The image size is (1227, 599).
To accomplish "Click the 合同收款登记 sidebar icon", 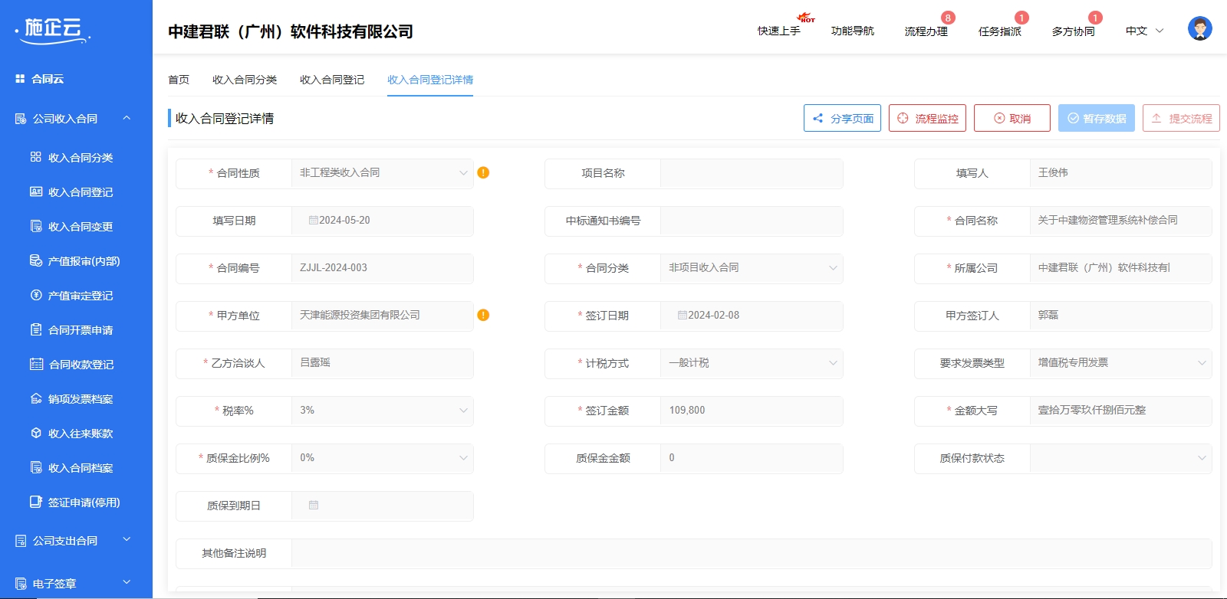I will click(x=36, y=364).
